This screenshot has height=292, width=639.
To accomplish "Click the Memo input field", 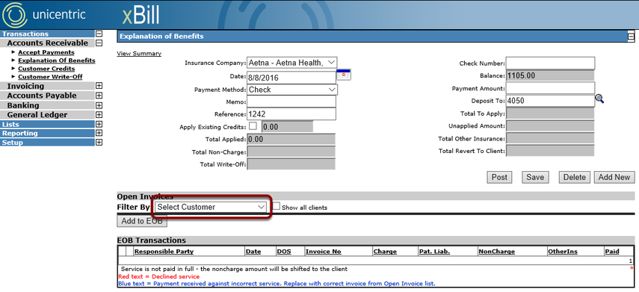I will [291, 102].
